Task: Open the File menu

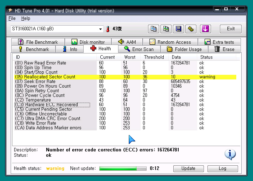Action: (12, 19)
